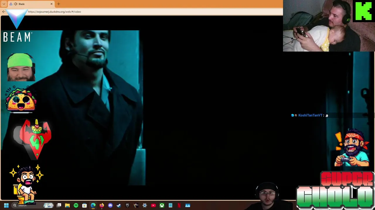The height and width of the screenshot is (210, 375).
Task: Open File Explorer from the taskbar
Action: pyautogui.click(x=67, y=205)
